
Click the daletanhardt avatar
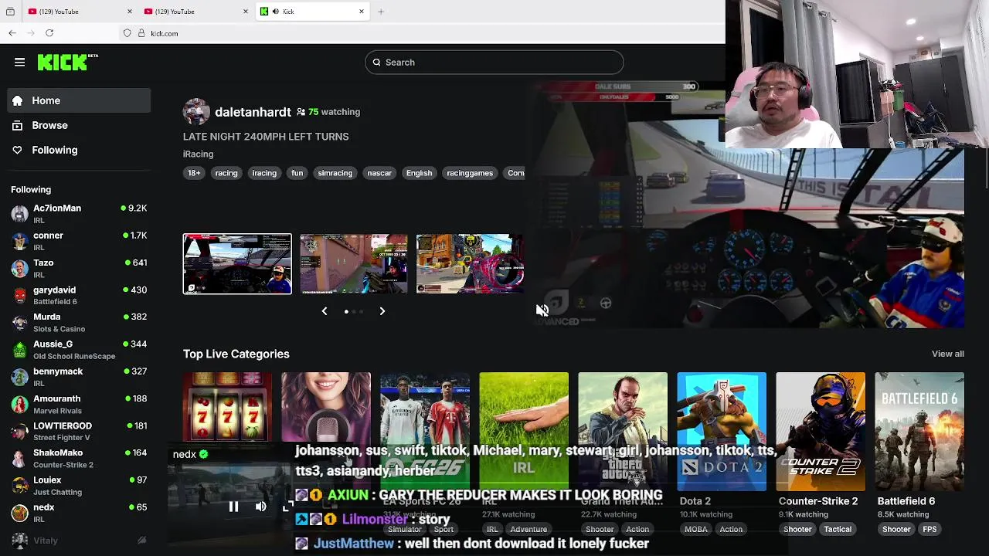coord(196,112)
